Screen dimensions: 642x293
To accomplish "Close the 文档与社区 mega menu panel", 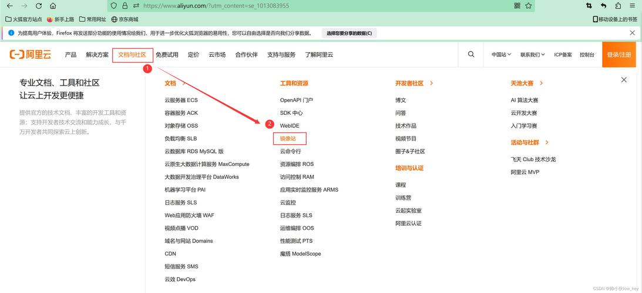I will click(624, 80).
